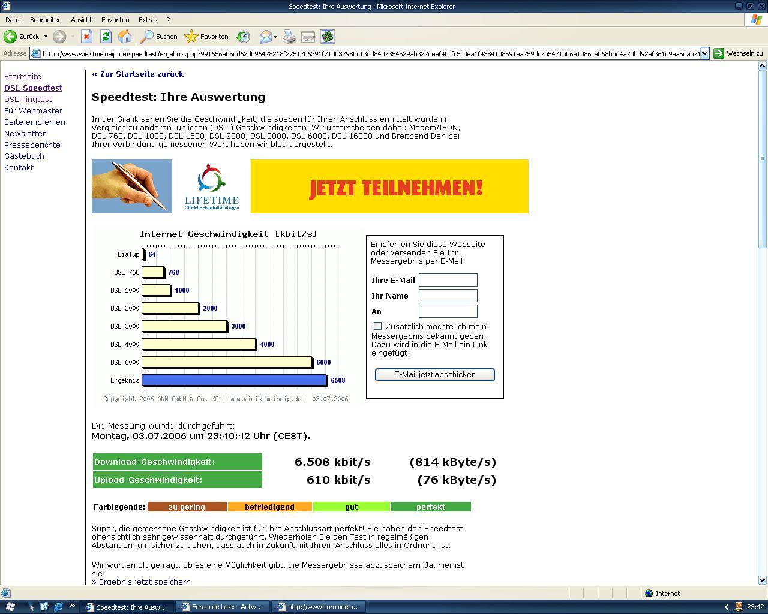Click the Seite empfehlen link
The width and height of the screenshot is (768, 614).
[35, 122]
